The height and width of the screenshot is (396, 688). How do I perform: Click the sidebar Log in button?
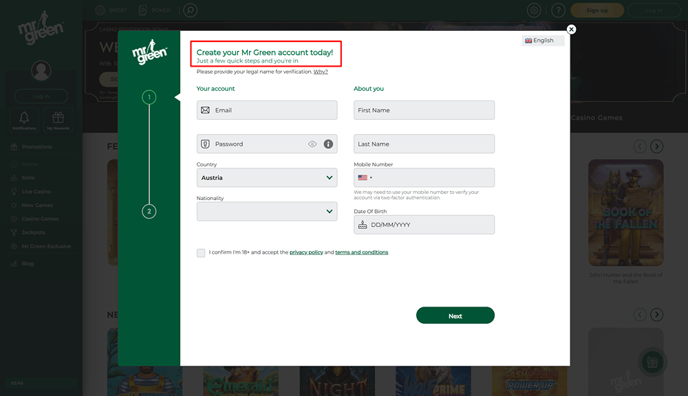(x=41, y=96)
